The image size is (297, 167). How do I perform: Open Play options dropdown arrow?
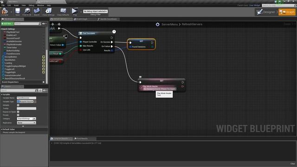tap(81, 12)
